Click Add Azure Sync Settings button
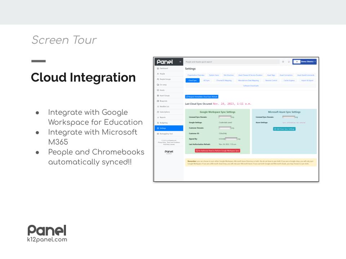Viewport: 346px width, 259px height. click(x=284, y=129)
